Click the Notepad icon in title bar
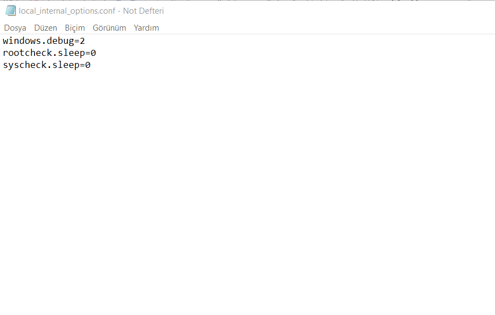 click(x=10, y=10)
